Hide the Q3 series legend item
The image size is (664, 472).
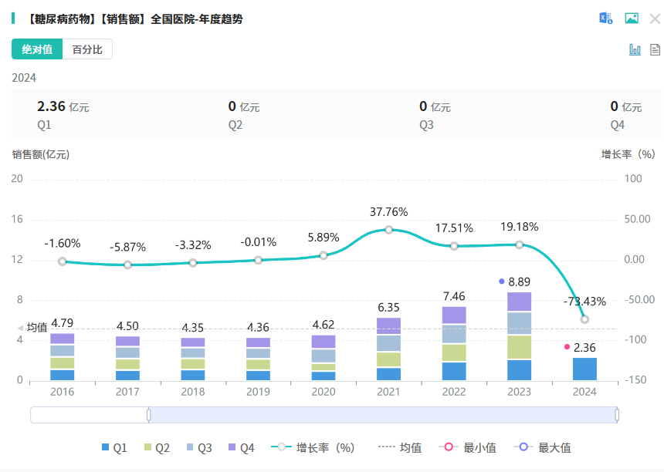click(198, 447)
